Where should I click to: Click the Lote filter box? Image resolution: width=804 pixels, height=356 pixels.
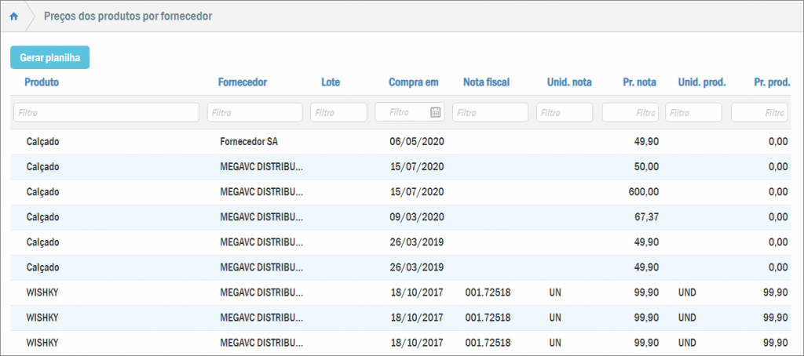click(338, 113)
